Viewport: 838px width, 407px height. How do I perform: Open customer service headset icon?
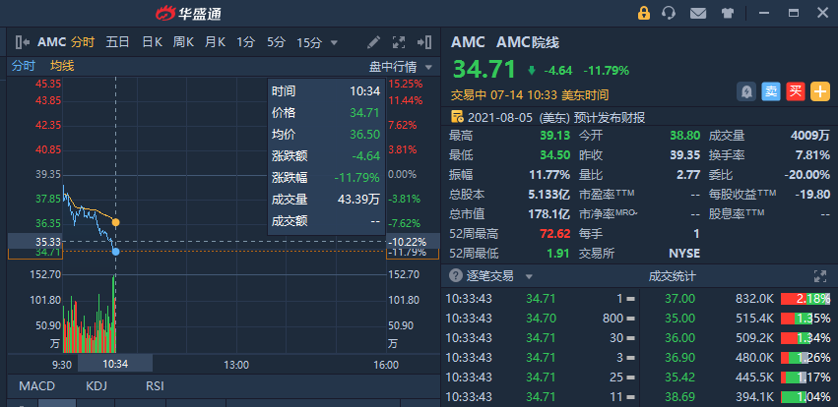click(x=670, y=14)
